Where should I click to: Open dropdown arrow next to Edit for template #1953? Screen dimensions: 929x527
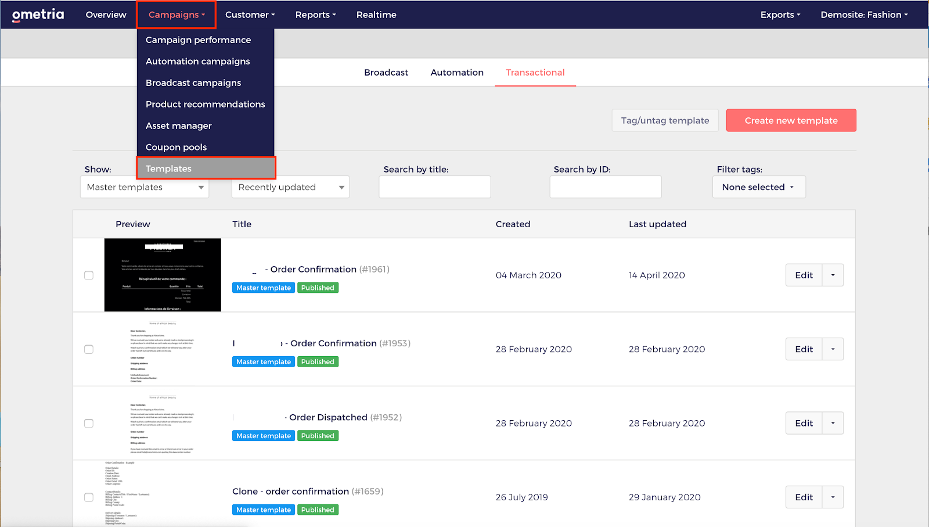point(833,349)
